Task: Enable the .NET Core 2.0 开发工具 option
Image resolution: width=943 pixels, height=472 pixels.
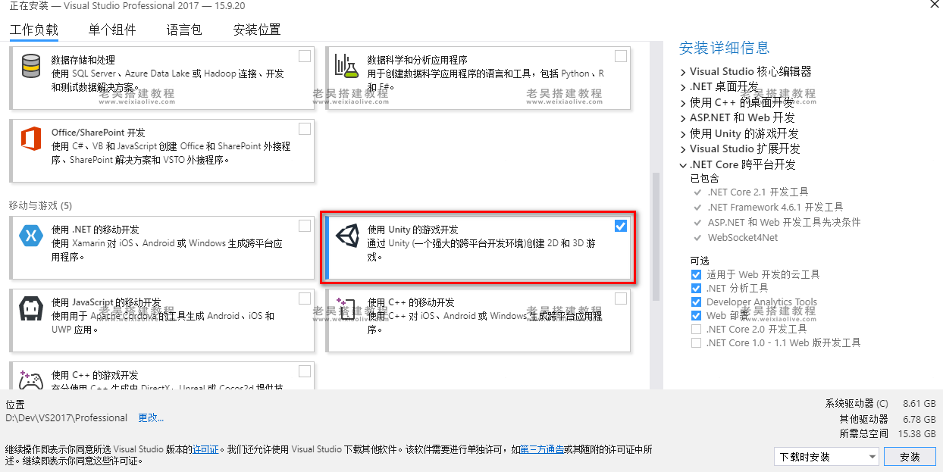Action: [x=696, y=329]
